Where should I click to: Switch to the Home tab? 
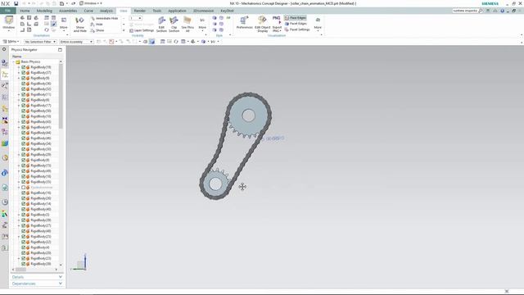click(25, 11)
